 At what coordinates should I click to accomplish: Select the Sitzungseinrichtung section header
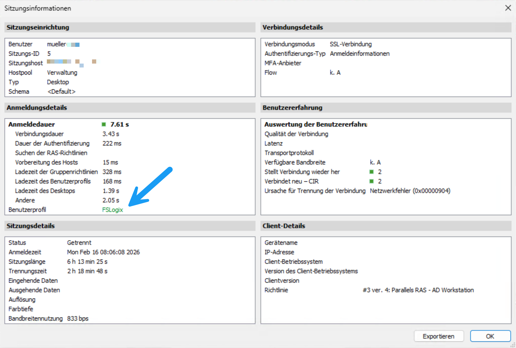(38, 27)
